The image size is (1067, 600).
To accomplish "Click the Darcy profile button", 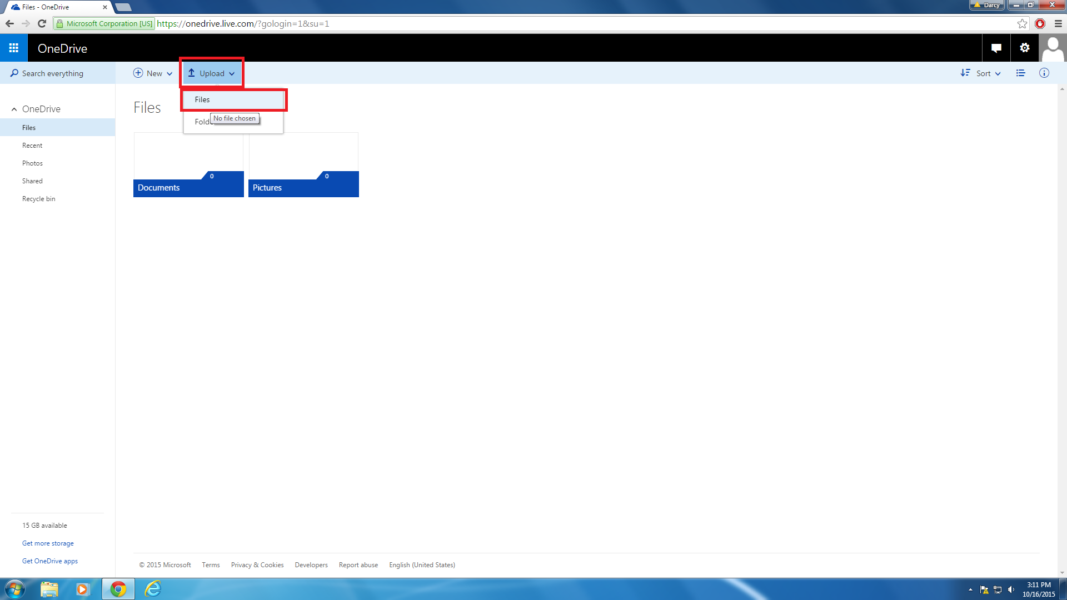I will [x=987, y=5].
